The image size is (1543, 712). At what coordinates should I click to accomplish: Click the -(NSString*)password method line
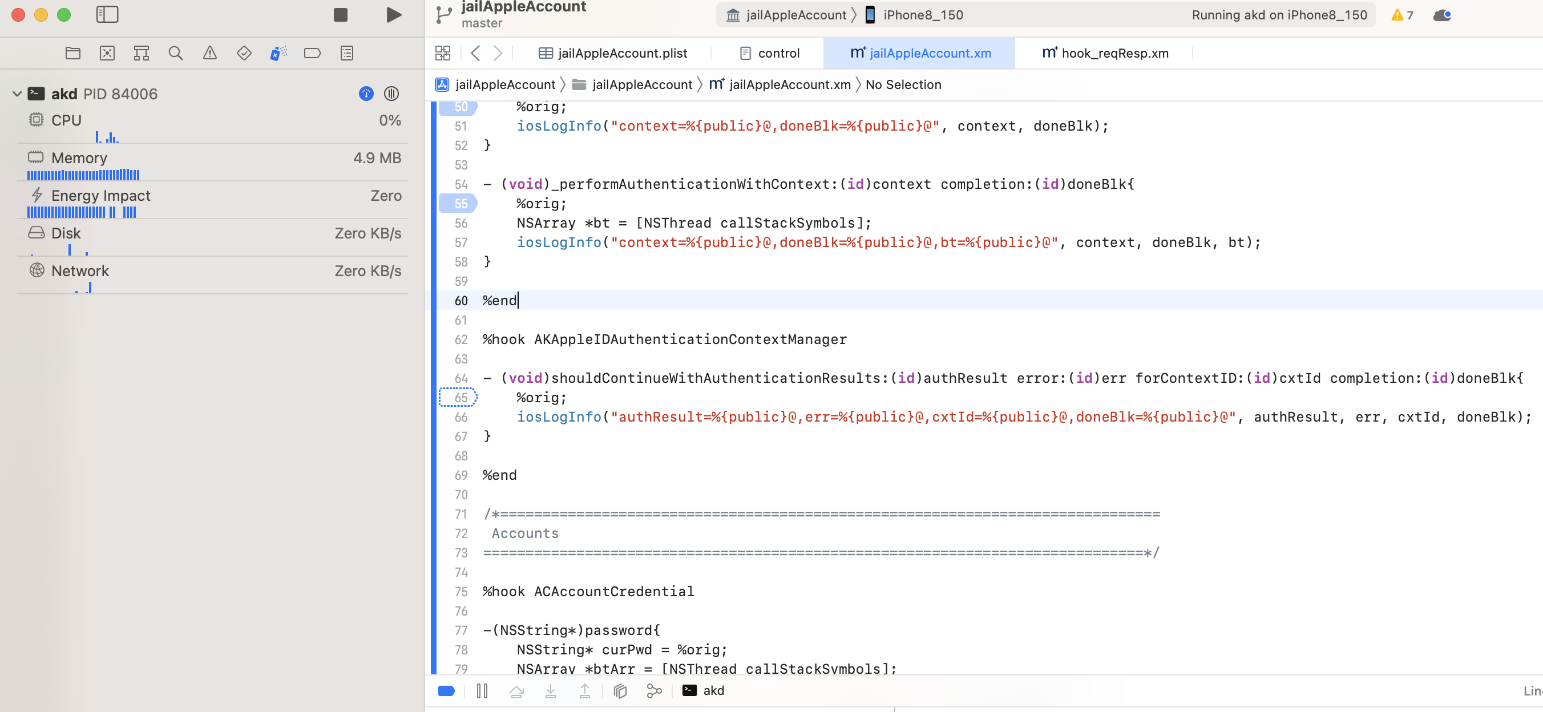point(571,630)
